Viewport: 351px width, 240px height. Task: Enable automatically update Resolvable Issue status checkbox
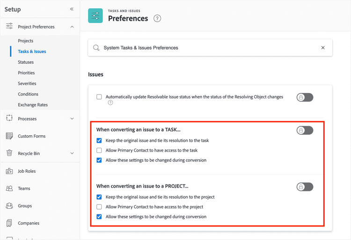click(x=99, y=97)
